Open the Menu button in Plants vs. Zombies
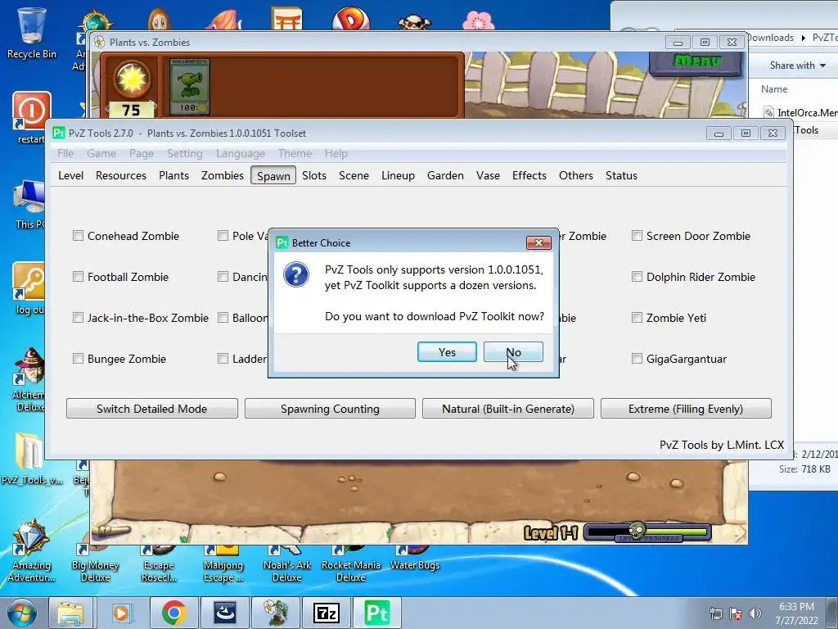 [x=696, y=61]
